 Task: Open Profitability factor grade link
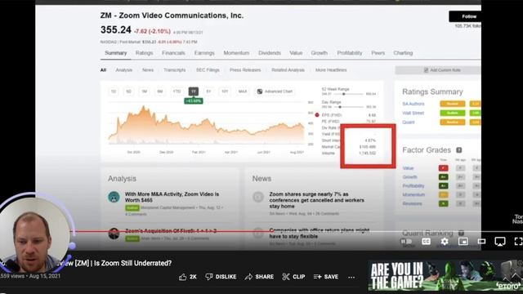pyautogui.click(x=413, y=185)
